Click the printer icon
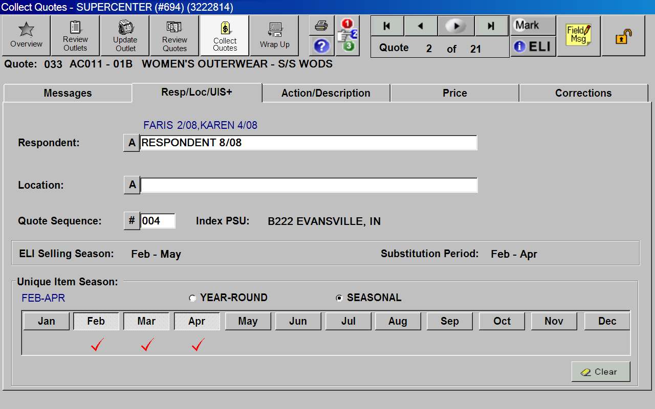The width and height of the screenshot is (655, 409). coord(321,25)
